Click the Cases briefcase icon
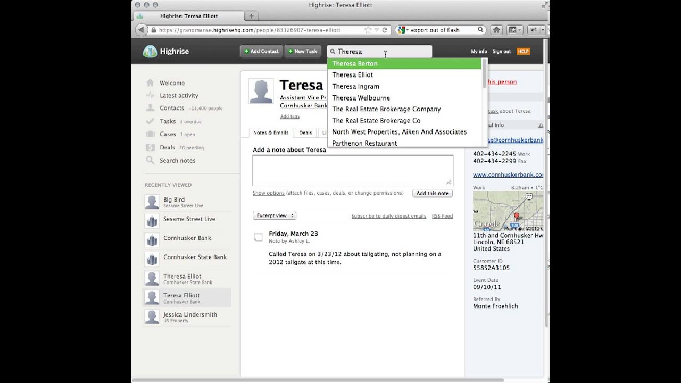Image resolution: width=681 pixels, height=383 pixels. 150,134
